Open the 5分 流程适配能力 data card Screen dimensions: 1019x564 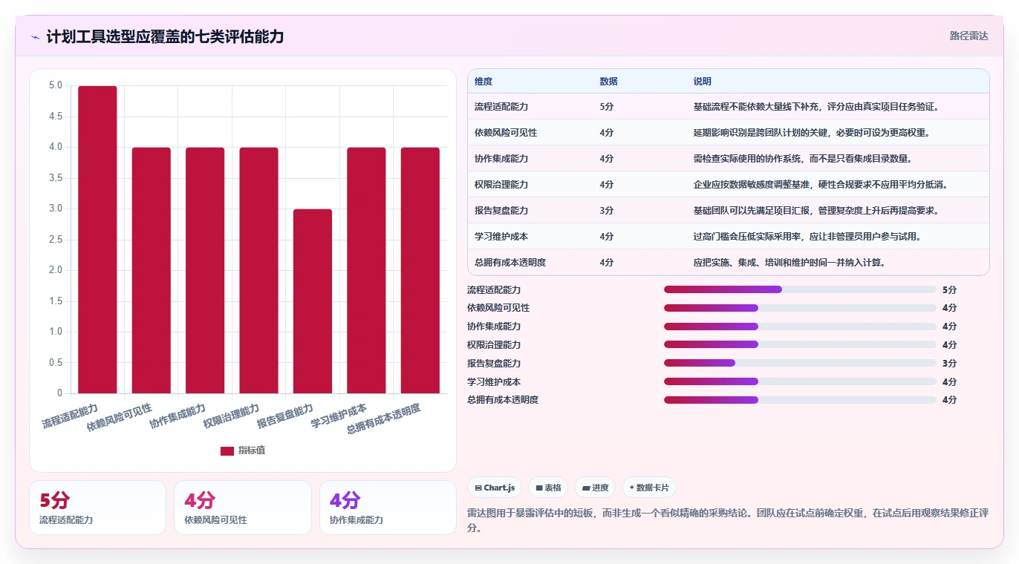pos(97,508)
